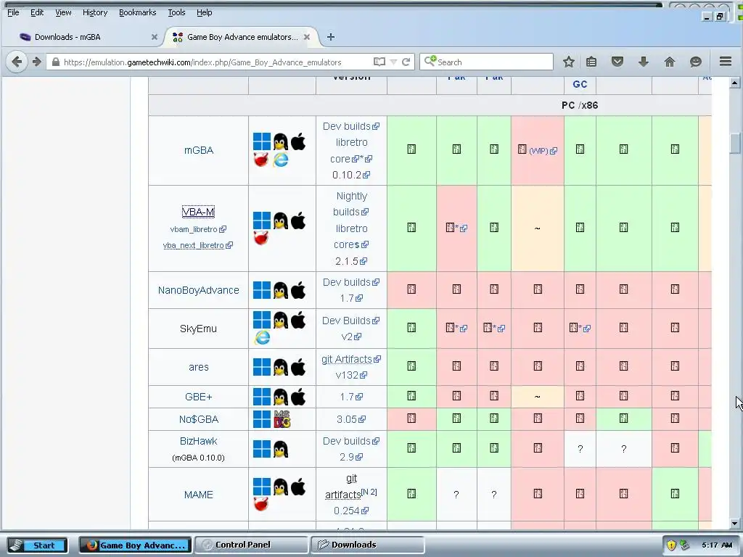Open the GBE+ emulator link
The width and height of the screenshot is (743, 557).
tap(199, 397)
